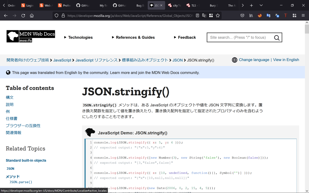
Task: Switch to the Bug B tab
Action: point(138,5)
